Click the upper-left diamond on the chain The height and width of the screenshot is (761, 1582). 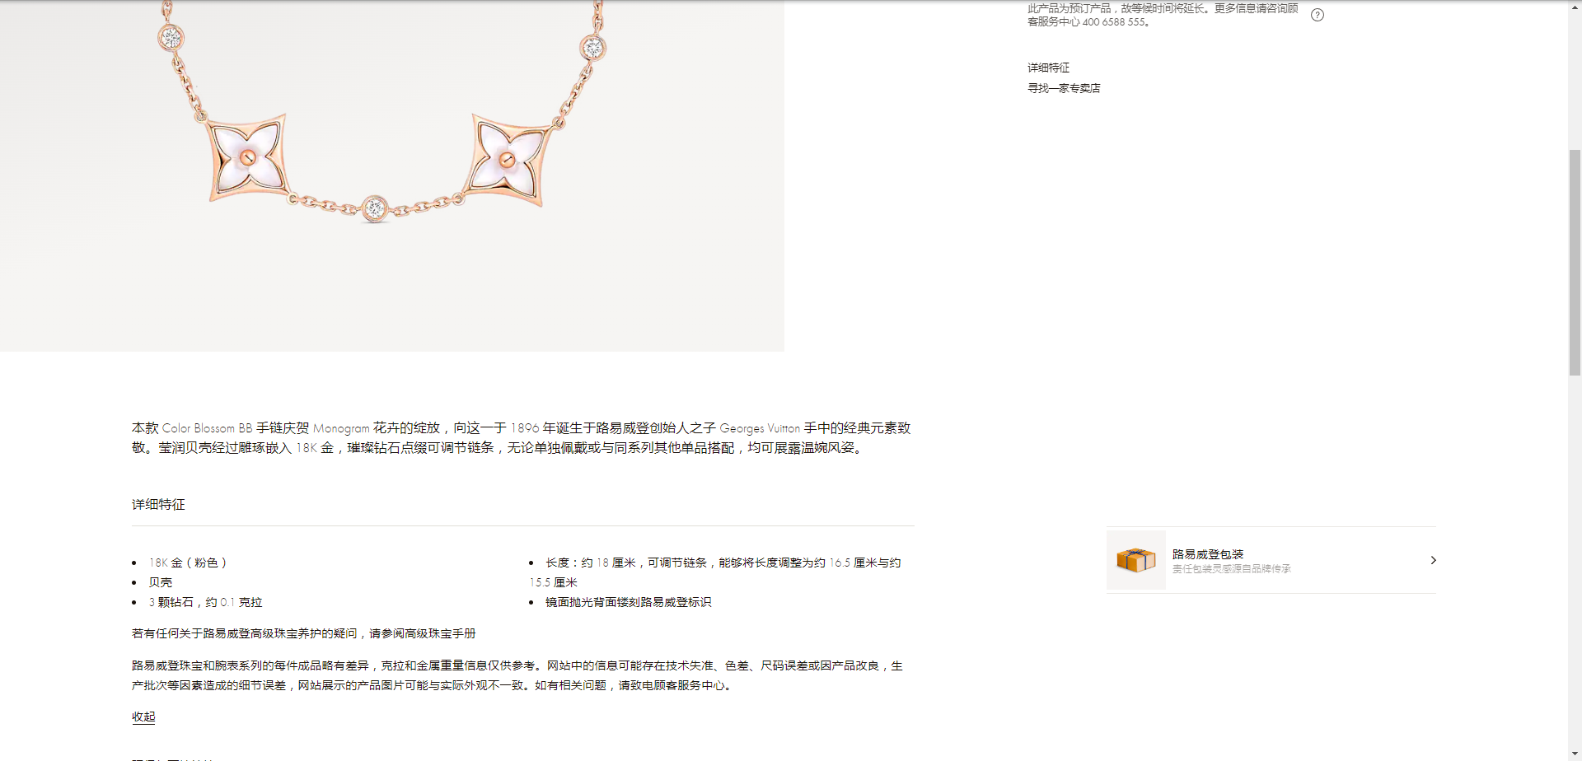(x=171, y=37)
